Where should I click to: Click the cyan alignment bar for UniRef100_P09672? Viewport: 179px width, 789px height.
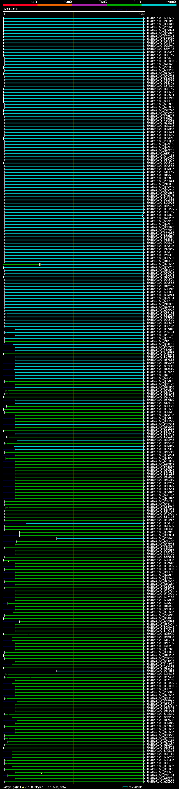click(100, 539)
